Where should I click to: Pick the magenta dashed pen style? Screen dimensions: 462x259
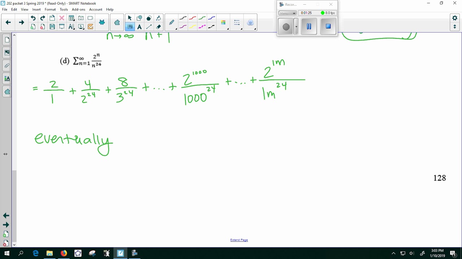pyautogui.click(x=202, y=27)
